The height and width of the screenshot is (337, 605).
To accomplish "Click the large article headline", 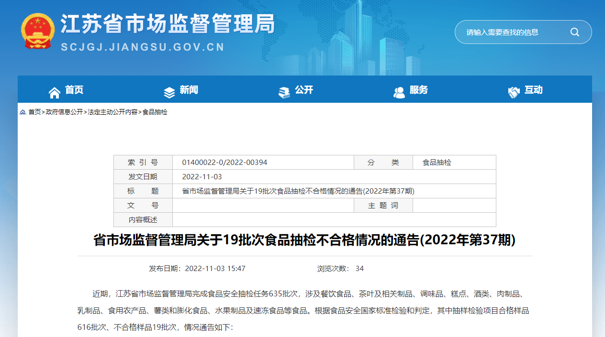I will [304, 240].
